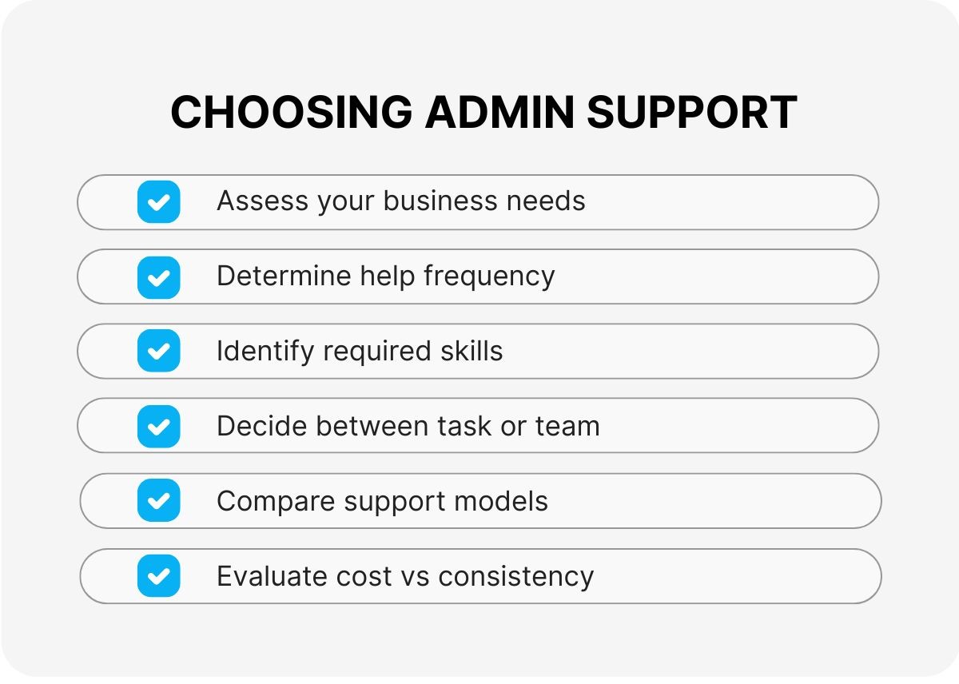Toggle the 'Identify required skills' checkbox
The width and height of the screenshot is (959, 684).
(158, 351)
